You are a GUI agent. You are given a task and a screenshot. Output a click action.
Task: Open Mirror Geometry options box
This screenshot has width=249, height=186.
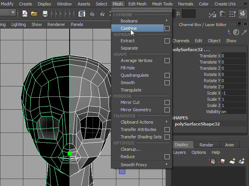[167, 110]
